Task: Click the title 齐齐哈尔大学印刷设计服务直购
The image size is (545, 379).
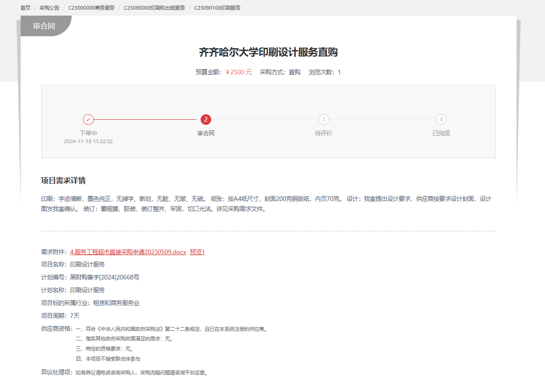Action: tap(268, 52)
